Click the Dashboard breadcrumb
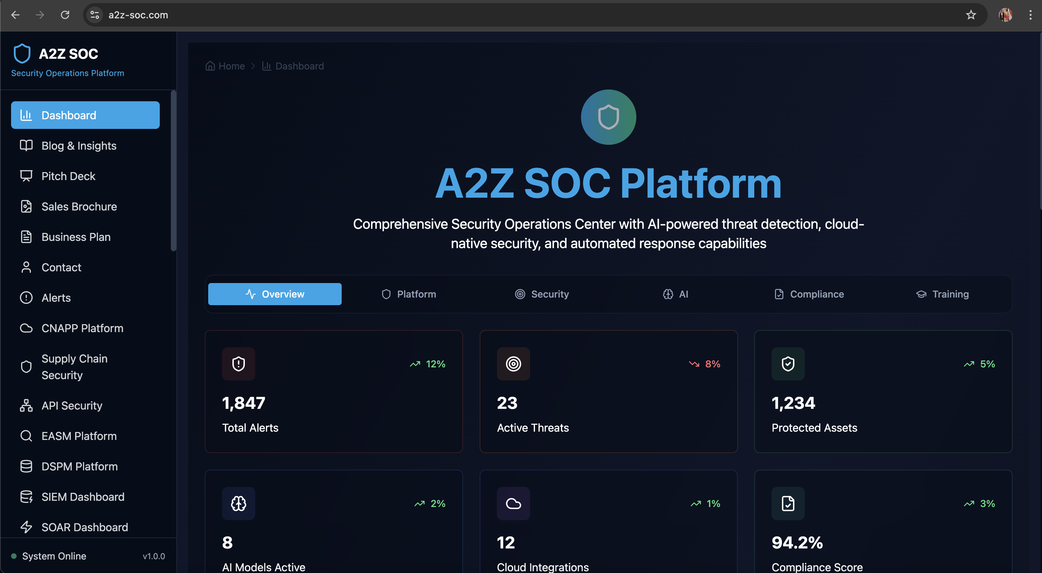 (293, 66)
